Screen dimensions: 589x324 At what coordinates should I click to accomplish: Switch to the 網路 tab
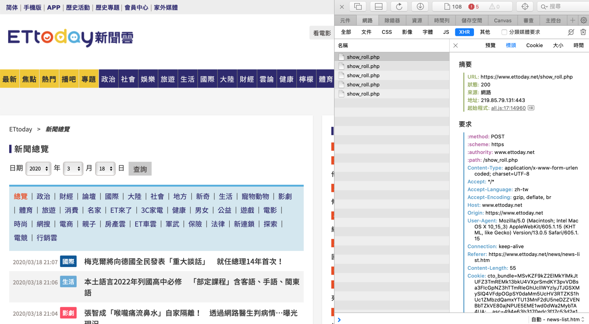[x=367, y=21]
